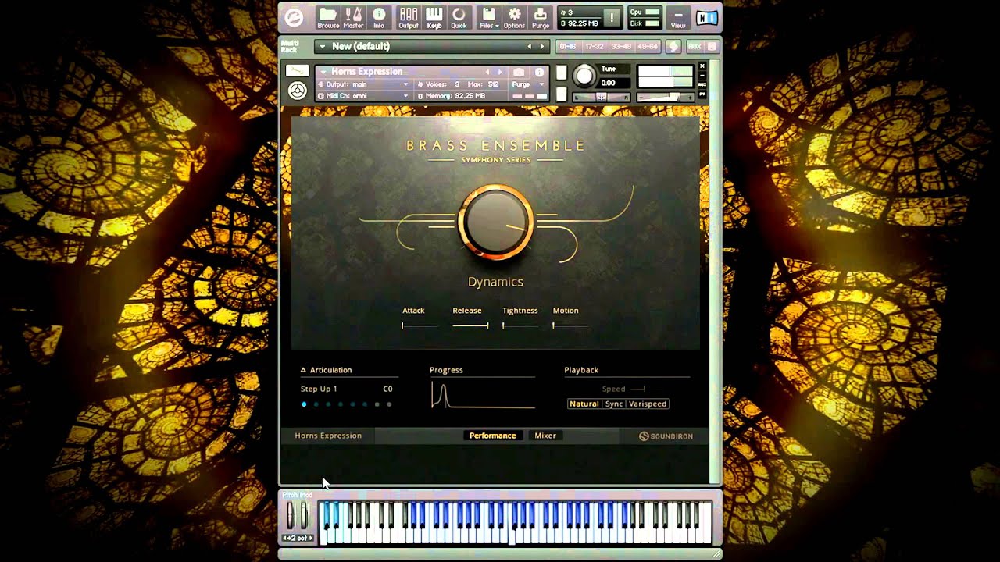Image resolution: width=1000 pixels, height=562 pixels.
Task: Open the Quick load panel
Action: point(459,17)
